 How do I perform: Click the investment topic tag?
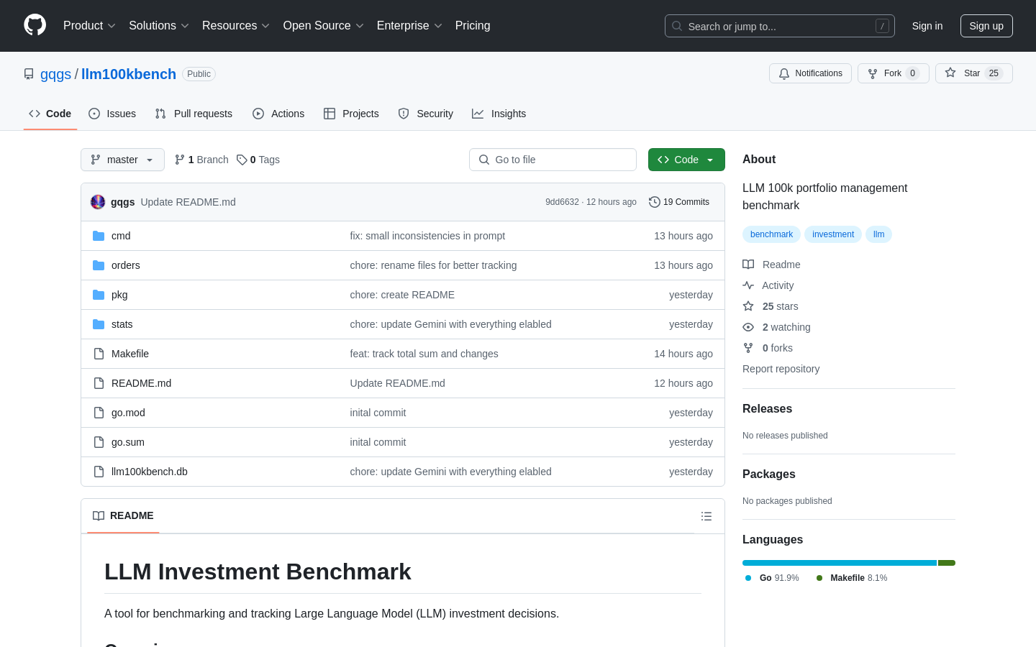[833, 234]
